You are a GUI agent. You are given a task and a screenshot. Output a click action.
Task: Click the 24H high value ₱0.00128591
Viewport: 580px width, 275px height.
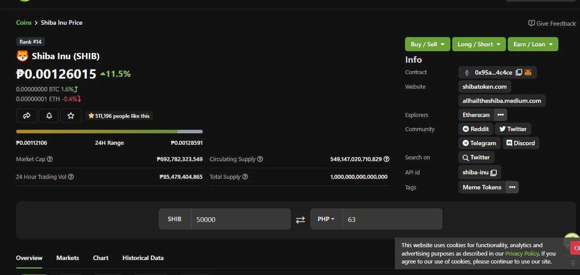click(x=187, y=143)
